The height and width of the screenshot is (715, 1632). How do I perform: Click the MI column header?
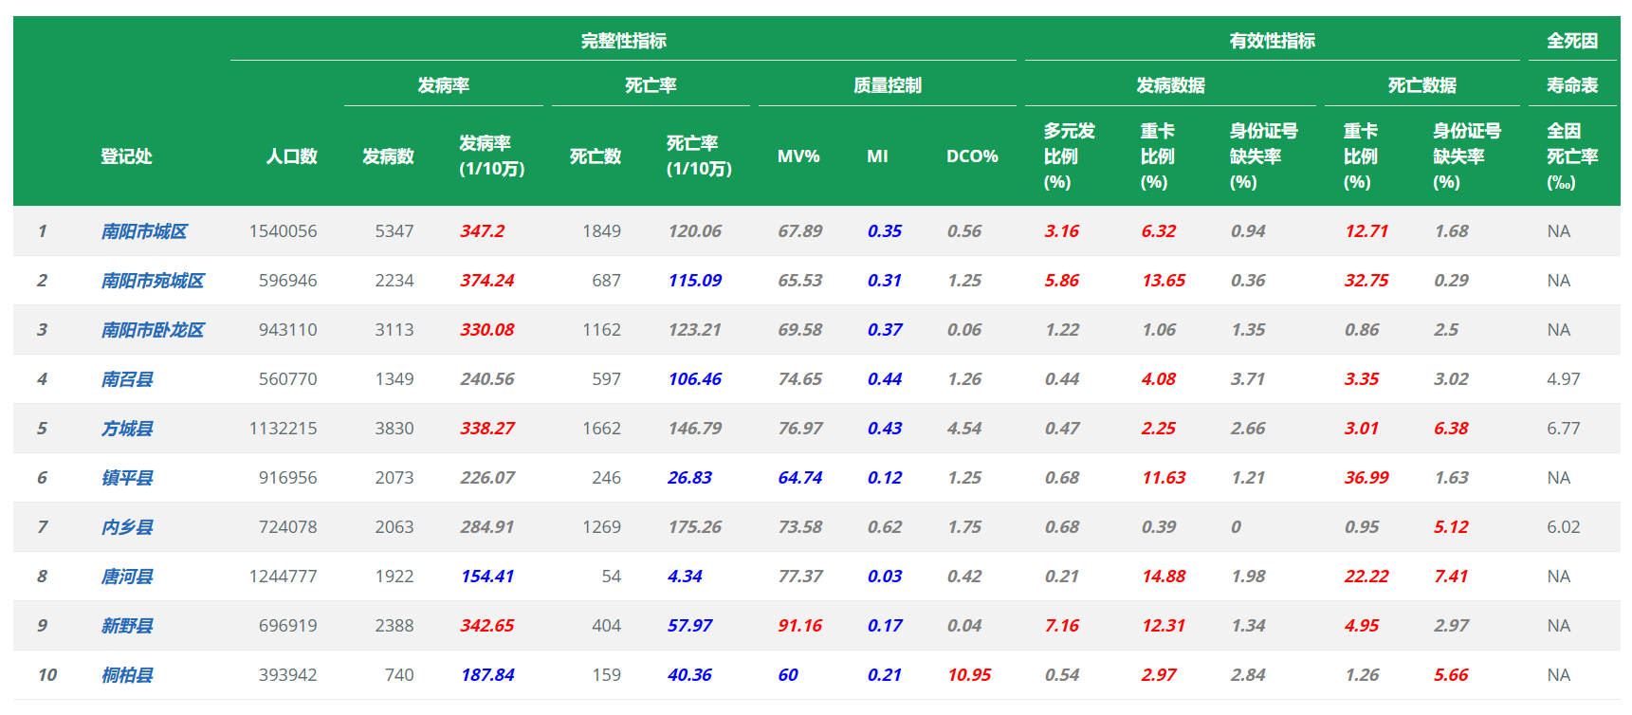pyautogui.click(x=877, y=156)
